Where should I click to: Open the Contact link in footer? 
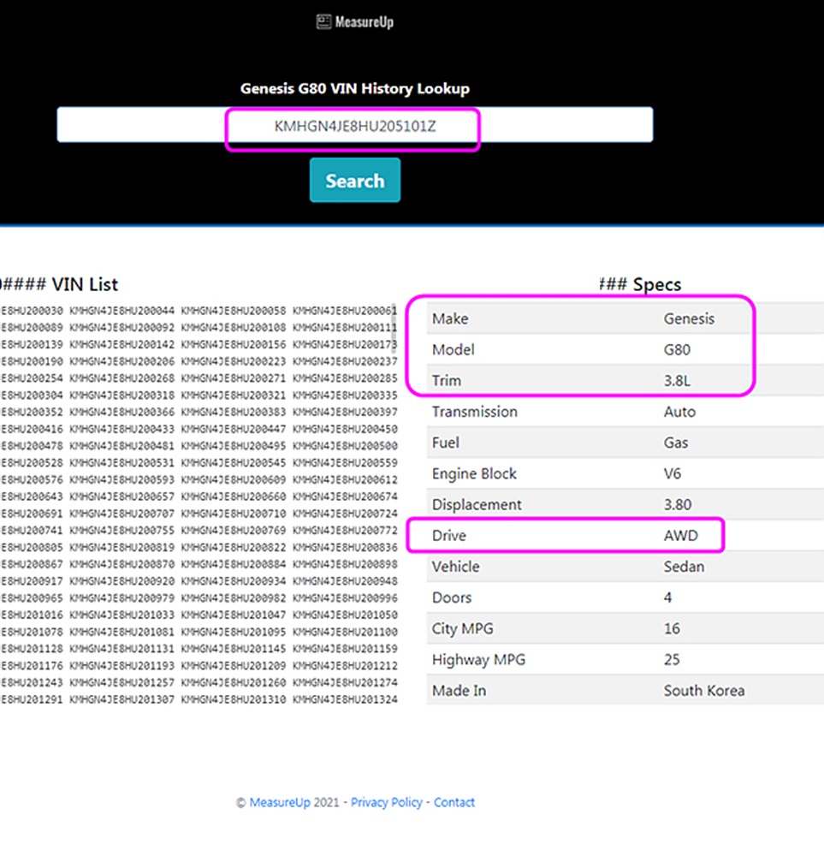point(454,802)
